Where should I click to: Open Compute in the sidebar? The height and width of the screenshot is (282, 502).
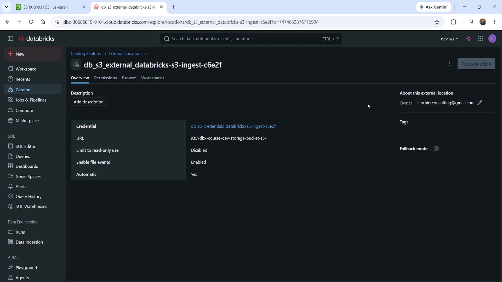click(x=33, y=110)
